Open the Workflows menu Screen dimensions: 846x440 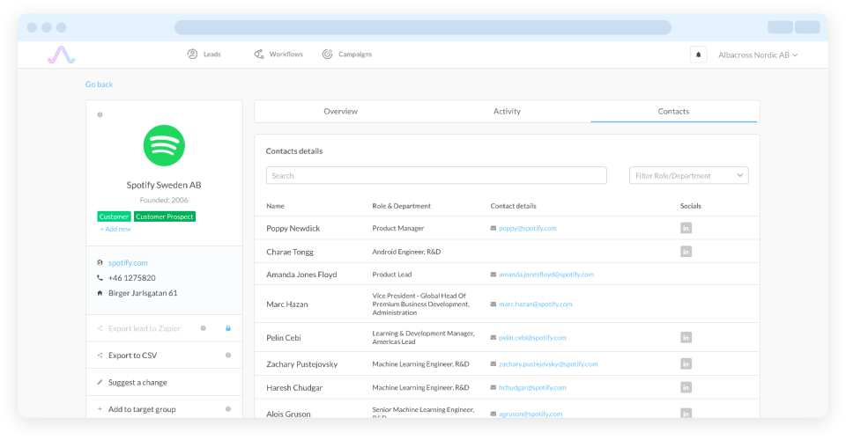[278, 54]
